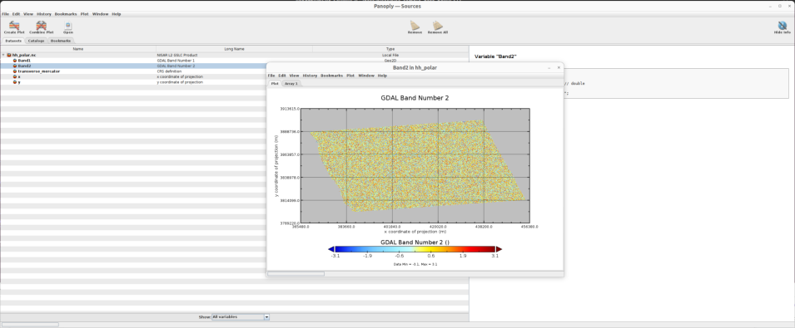Select the Band2 variable icon
The height and width of the screenshot is (328, 795).
click(15, 66)
